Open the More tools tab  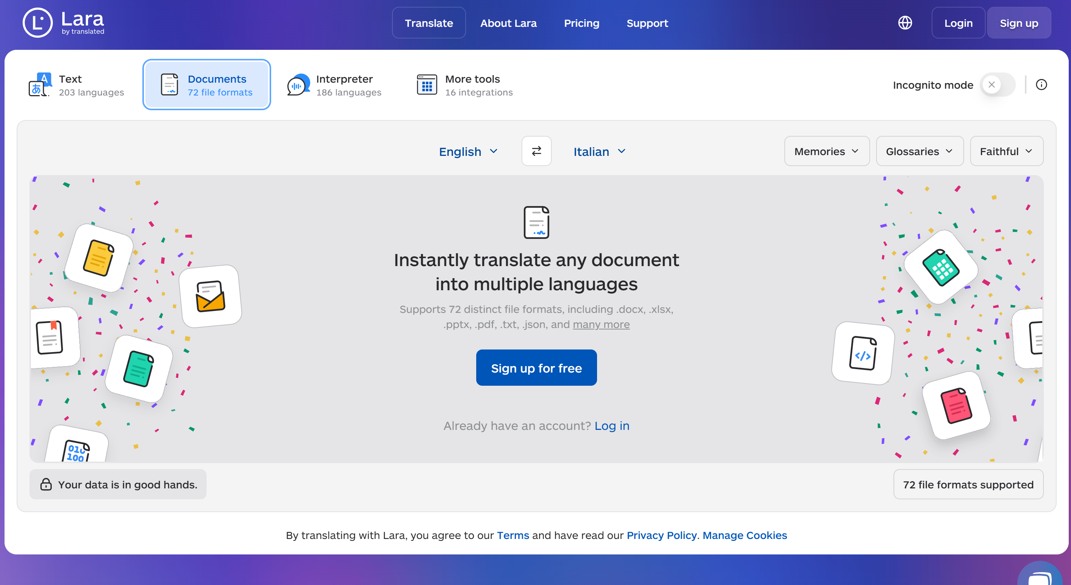click(x=465, y=85)
